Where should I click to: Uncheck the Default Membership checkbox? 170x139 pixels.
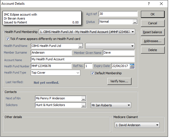click(x=93, y=73)
